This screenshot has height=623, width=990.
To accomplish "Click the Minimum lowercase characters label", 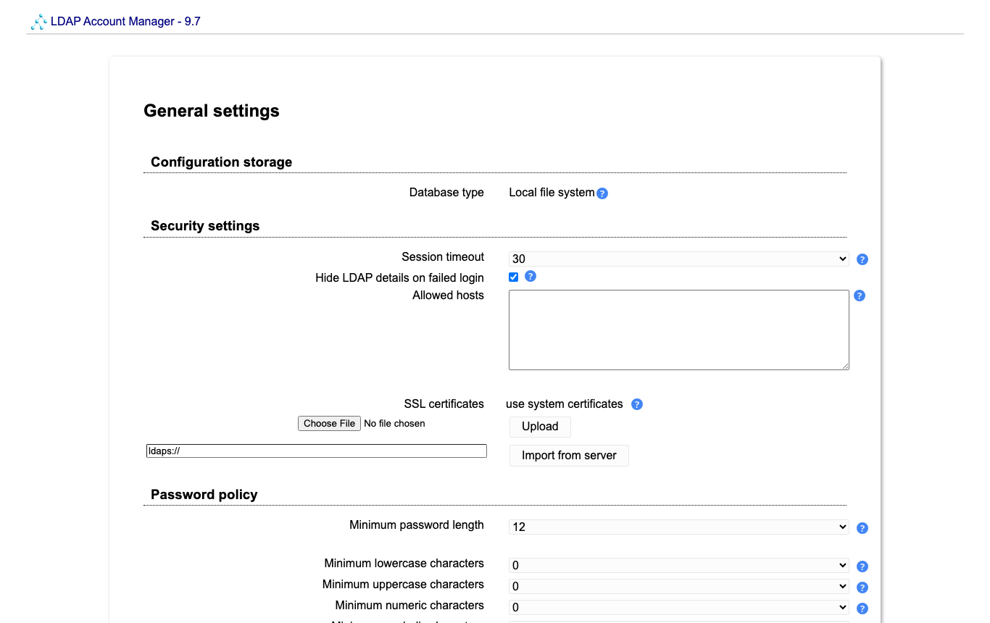I will (404, 564).
